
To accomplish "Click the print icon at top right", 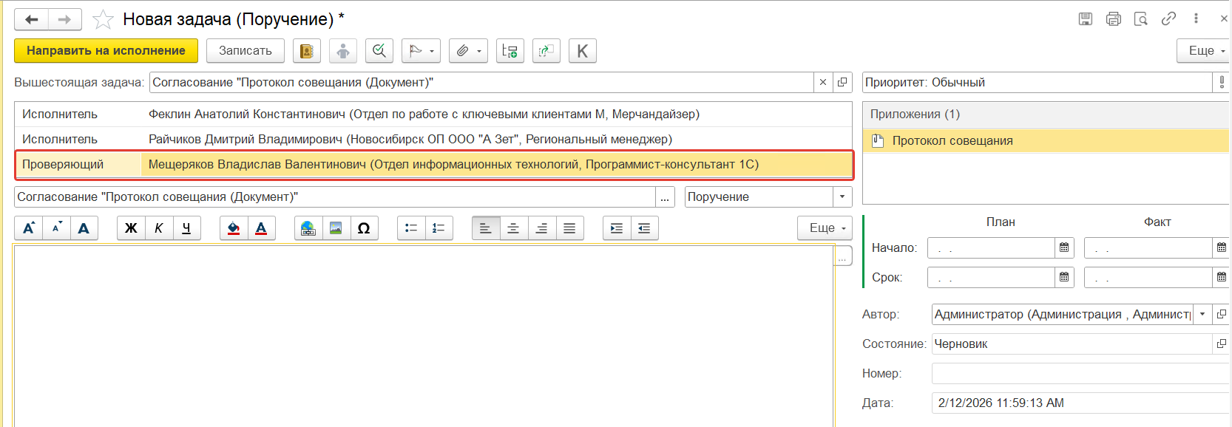I will click(1113, 19).
